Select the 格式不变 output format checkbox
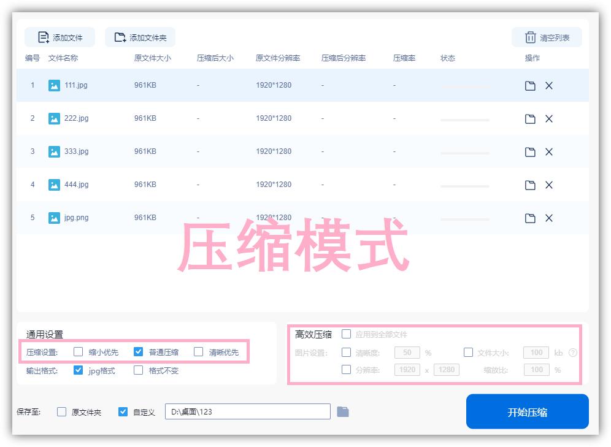The width and height of the screenshot is (611, 447). pyautogui.click(x=138, y=370)
